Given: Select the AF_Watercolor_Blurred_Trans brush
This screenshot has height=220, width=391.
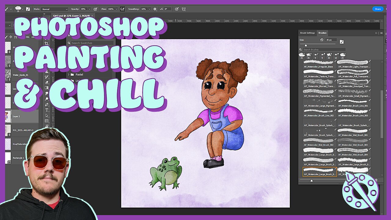Looking at the screenshot, I should pos(320,84).
